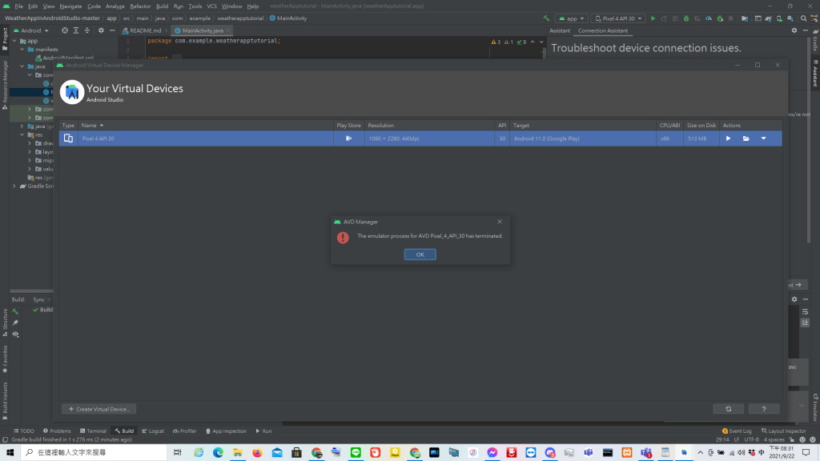Open the Build Variants side tab
This screenshot has width=820, height=461.
pyautogui.click(x=5, y=401)
